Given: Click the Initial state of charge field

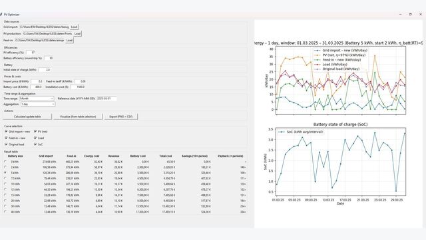Looking at the screenshot, I should click(45, 70).
